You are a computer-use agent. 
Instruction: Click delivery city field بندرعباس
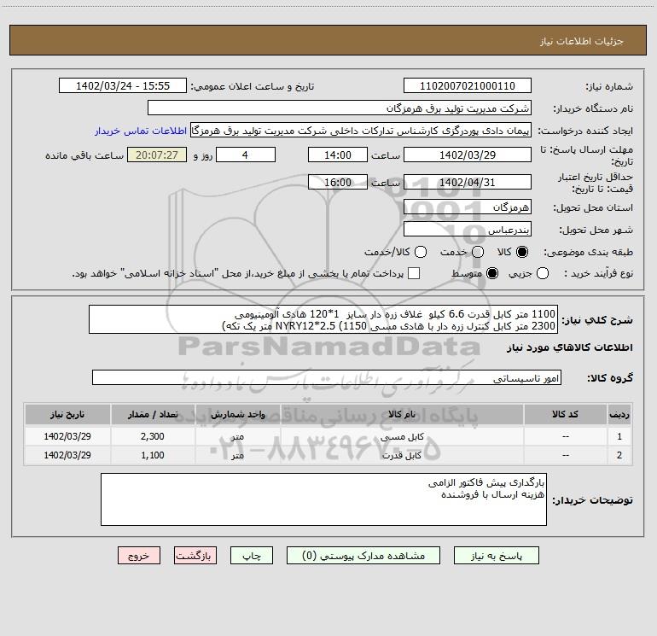[468, 230]
